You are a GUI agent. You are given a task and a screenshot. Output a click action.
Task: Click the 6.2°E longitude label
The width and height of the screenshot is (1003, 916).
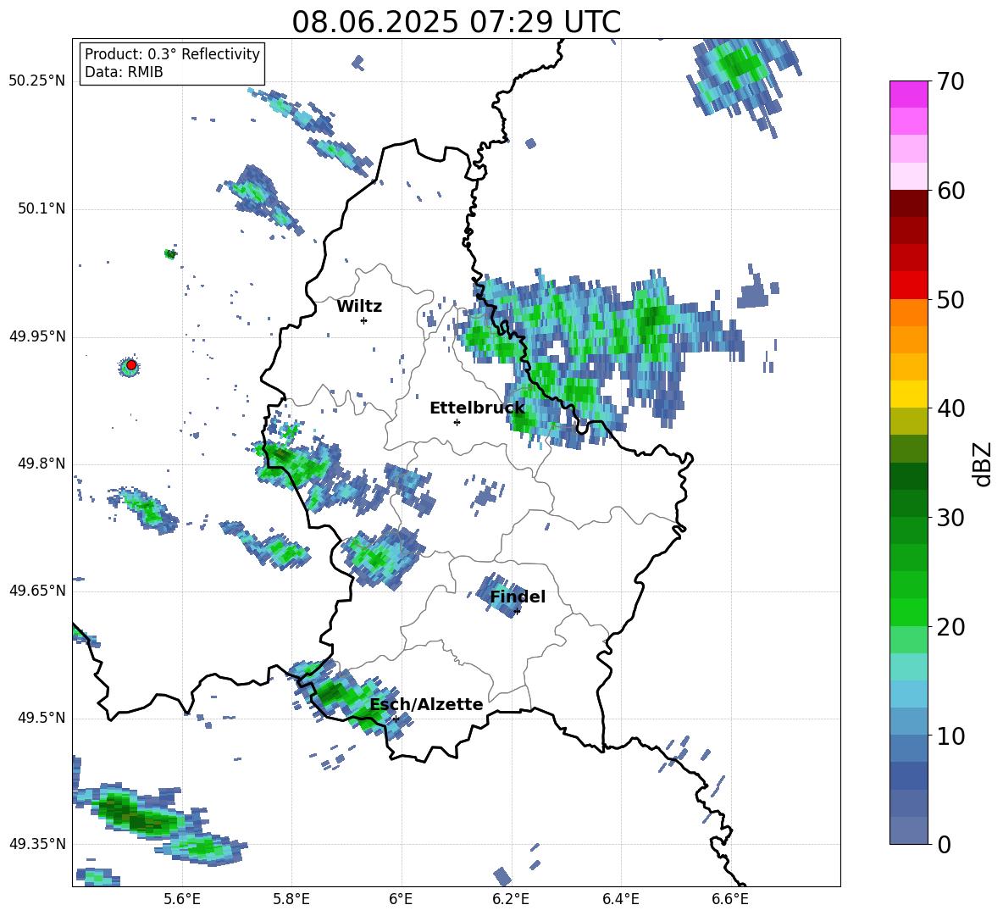[x=511, y=899]
